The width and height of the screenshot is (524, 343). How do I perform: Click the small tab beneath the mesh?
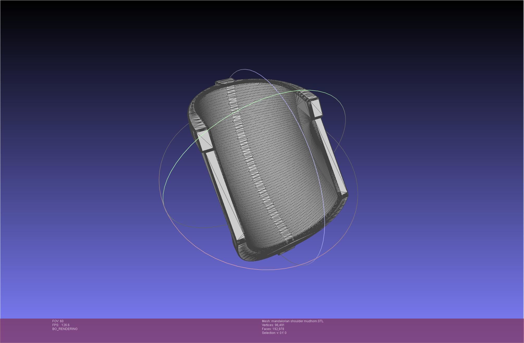(x=286, y=250)
